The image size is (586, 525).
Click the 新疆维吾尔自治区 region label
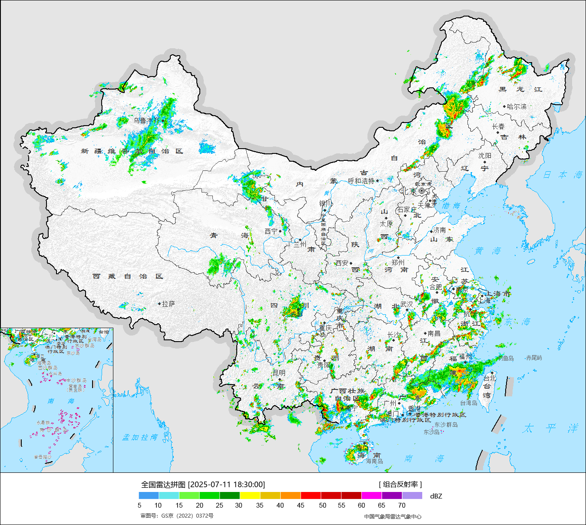click(132, 151)
